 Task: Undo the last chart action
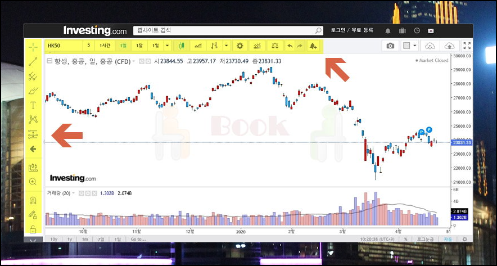(x=290, y=46)
